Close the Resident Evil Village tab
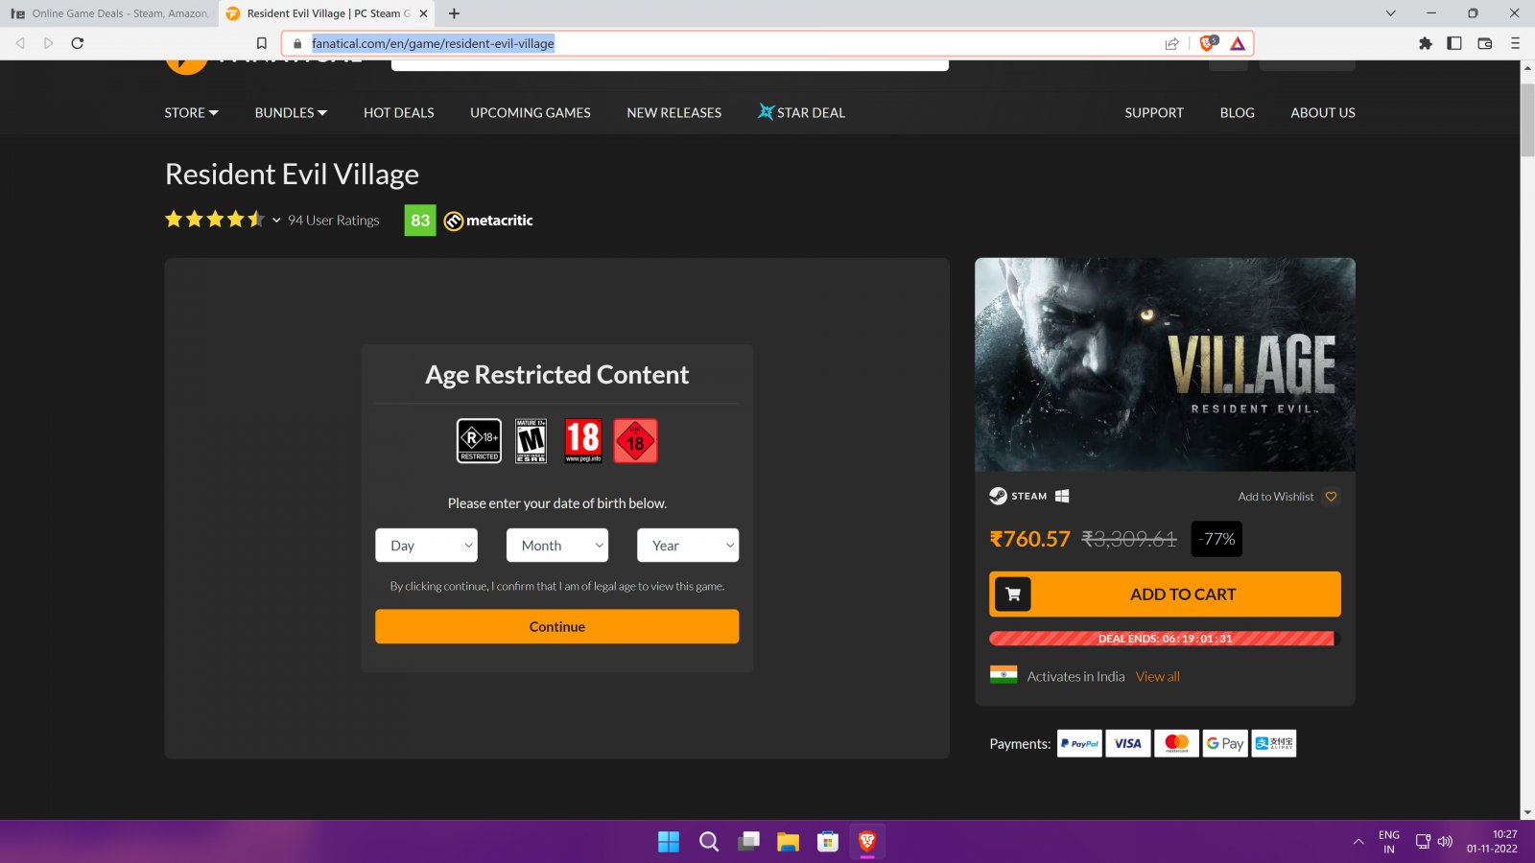1535x863 pixels. [x=423, y=13]
